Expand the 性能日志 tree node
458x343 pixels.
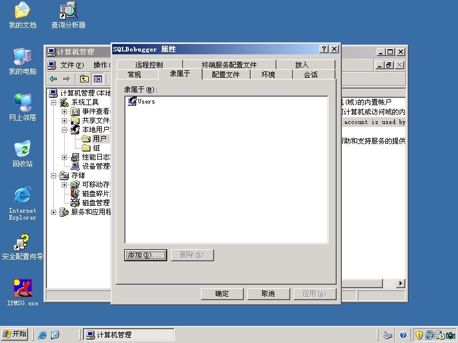tap(64, 157)
